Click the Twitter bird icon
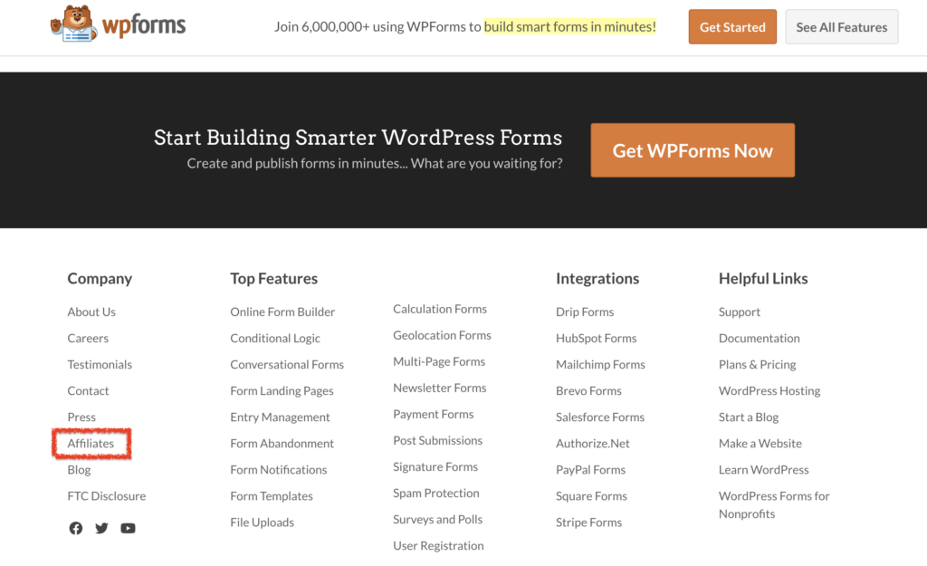Screen dimensions: 927x566 [x=101, y=528]
